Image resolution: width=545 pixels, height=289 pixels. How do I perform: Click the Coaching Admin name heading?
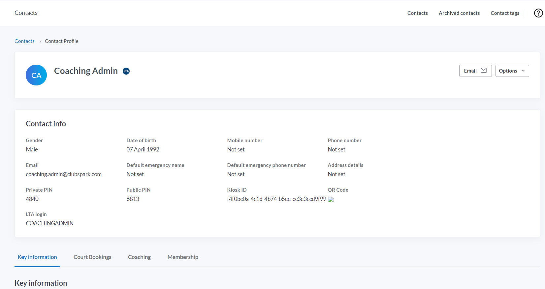(x=86, y=71)
